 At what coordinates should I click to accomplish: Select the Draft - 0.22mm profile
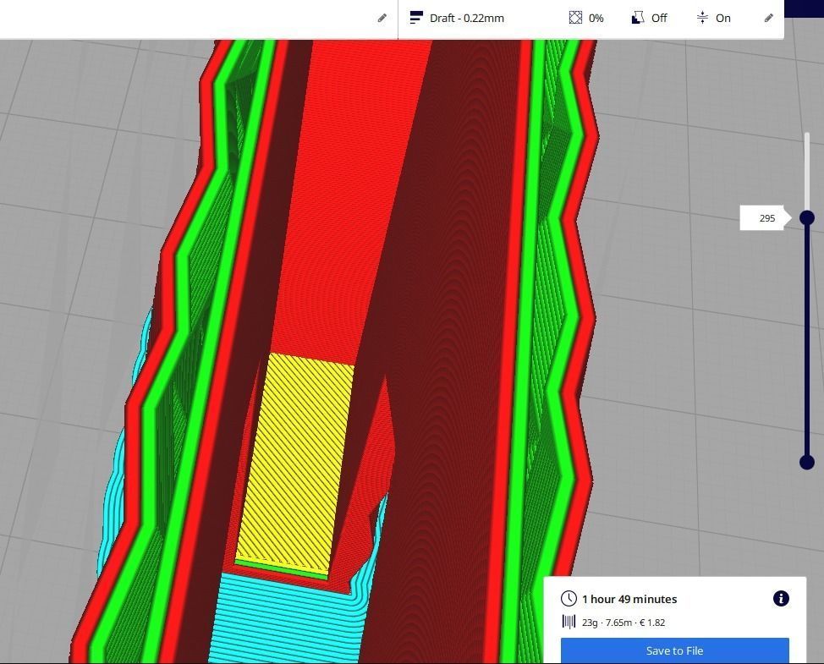467,18
